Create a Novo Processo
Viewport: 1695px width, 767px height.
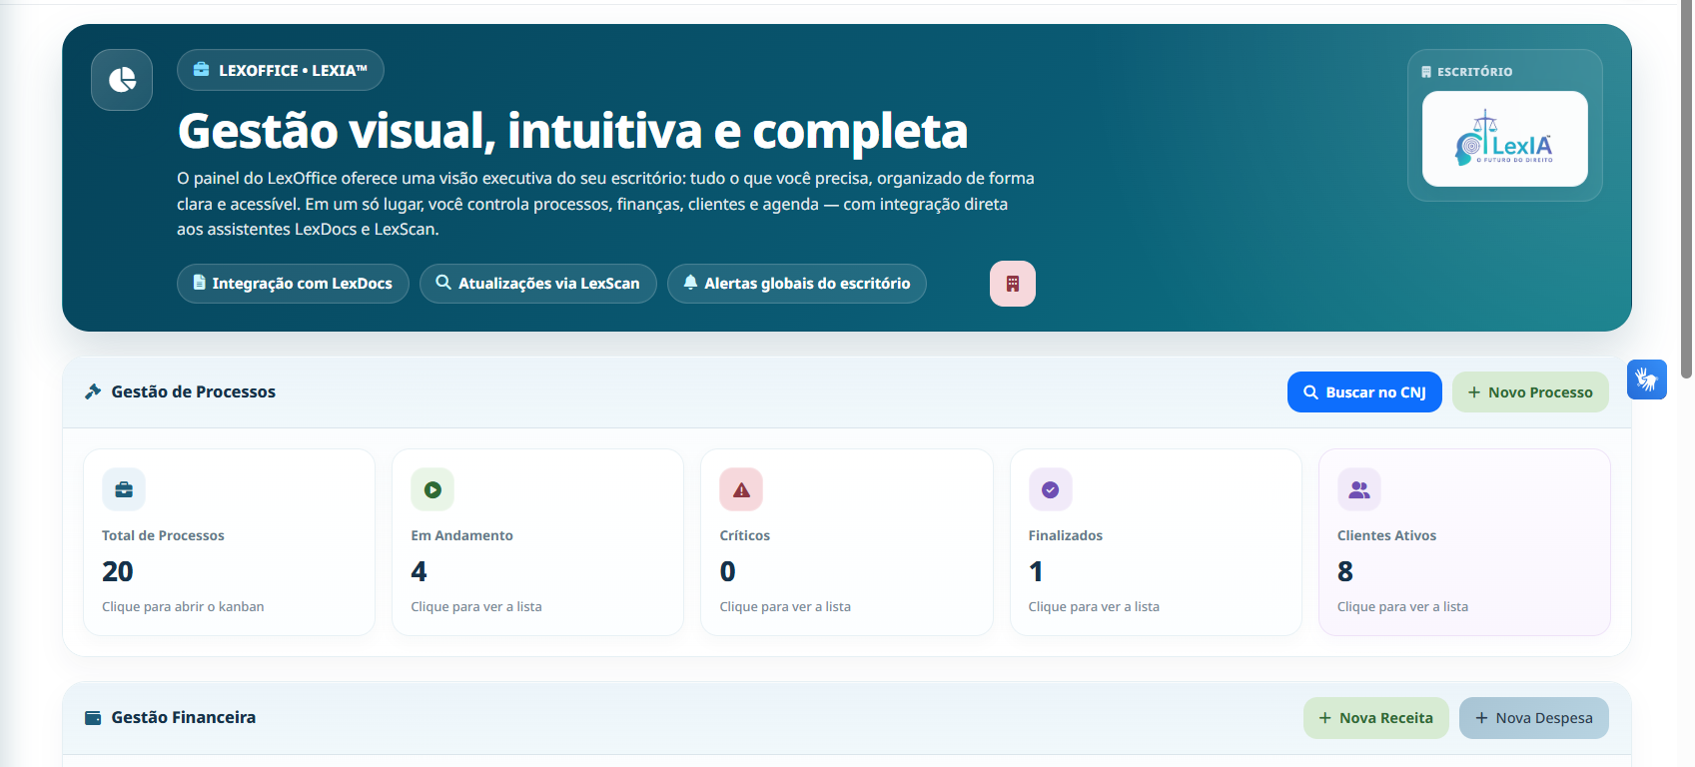click(1530, 392)
